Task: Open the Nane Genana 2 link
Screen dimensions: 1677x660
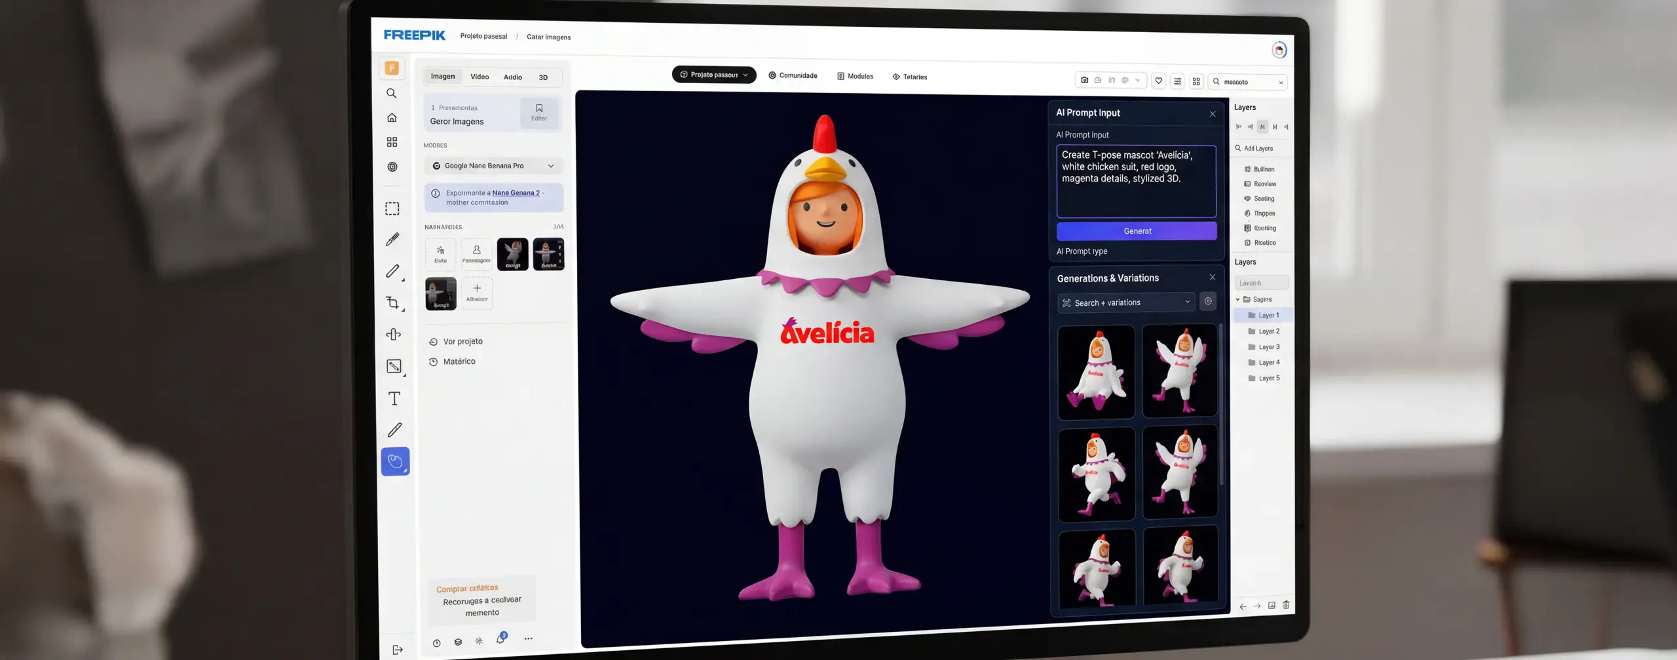Action: coord(516,192)
